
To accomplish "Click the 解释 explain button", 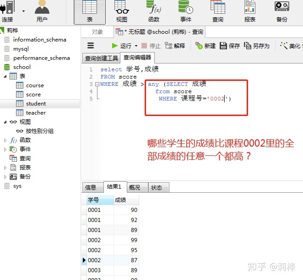I will [x=175, y=46].
